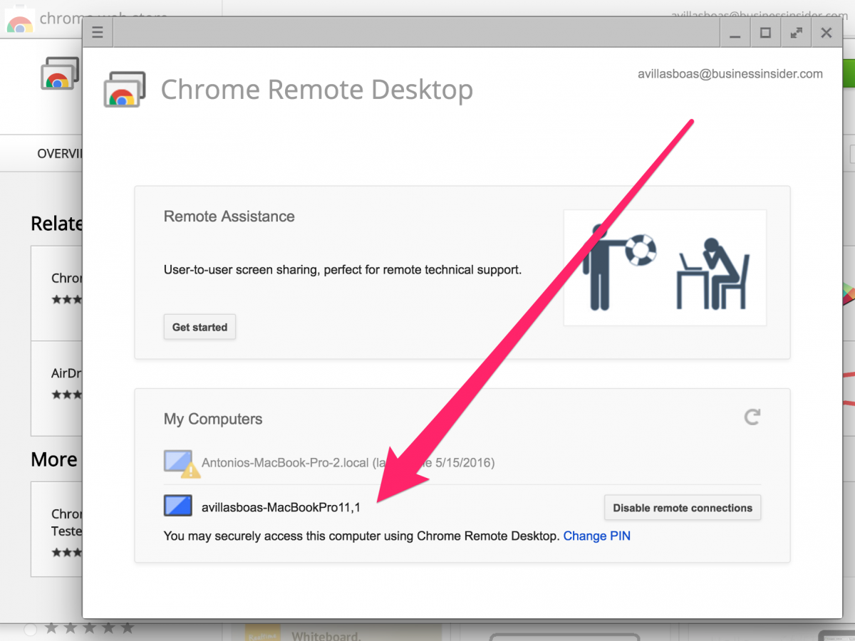855x641 pixels.
Task: Open the Overview tab in background store page
Action: [61, 153]
